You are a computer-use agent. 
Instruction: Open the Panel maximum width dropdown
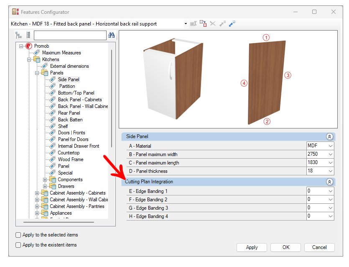point(331,154)
